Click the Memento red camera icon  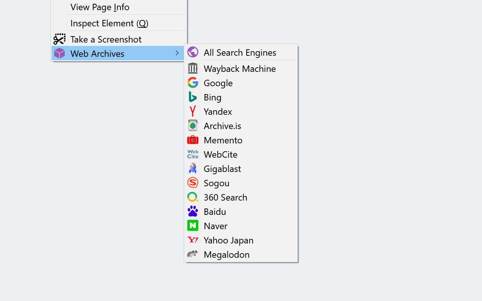point(193,140)
